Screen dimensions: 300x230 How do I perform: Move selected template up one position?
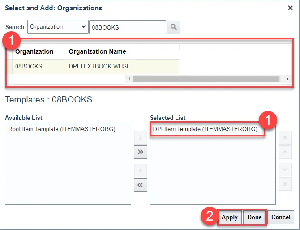(x=285, y=152)
